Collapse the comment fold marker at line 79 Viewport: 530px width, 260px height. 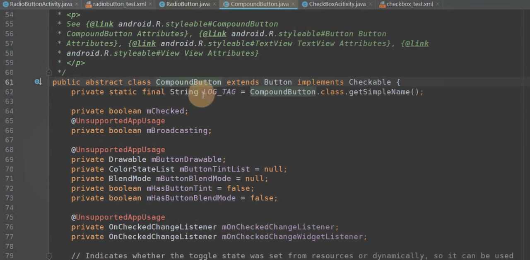49,256
